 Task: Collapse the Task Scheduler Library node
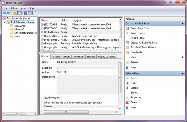4,22
